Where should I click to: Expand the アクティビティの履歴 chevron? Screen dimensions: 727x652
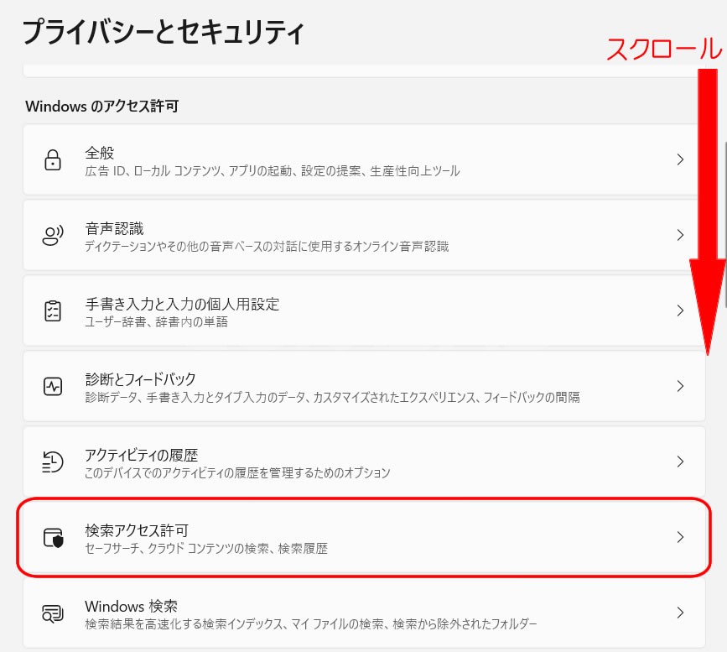(x=681, y=462)
